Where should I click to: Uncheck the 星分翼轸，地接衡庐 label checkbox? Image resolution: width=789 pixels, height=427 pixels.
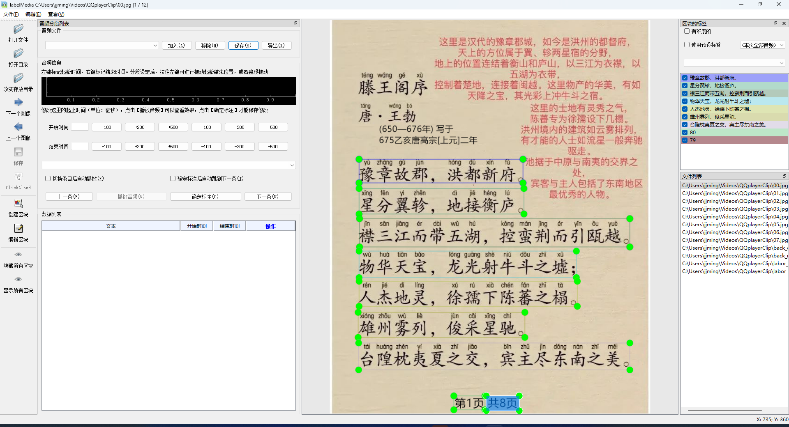pos(685,85)
